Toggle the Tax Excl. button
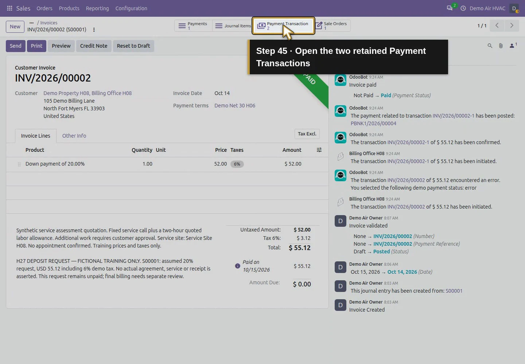The image size is (525, 364). tap(307, 134)
